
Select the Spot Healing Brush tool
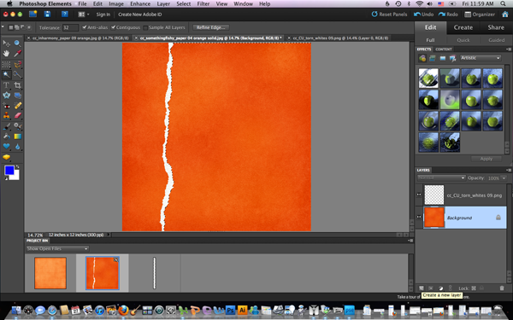[17, 106]
